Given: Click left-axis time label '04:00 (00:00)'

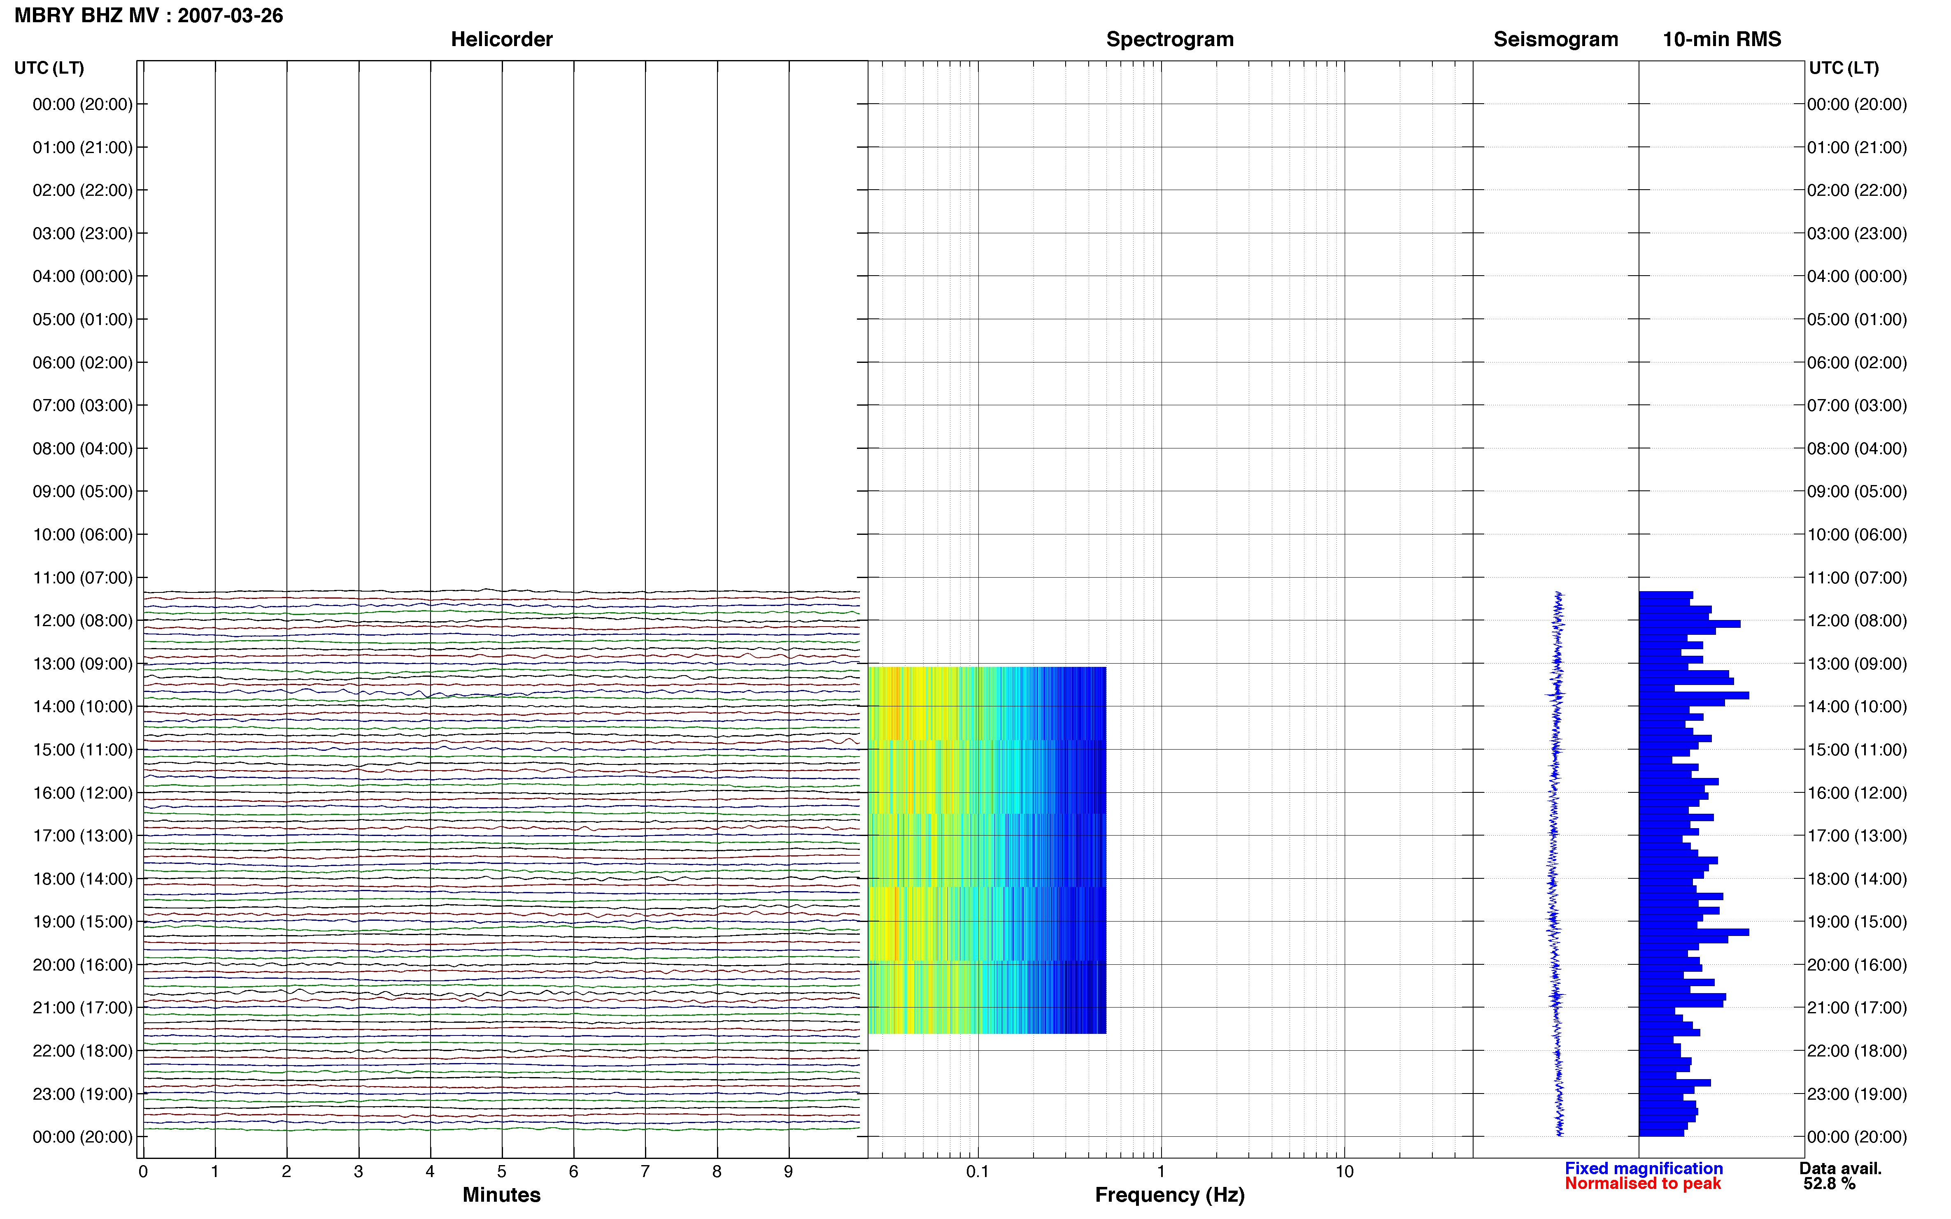Looking at the screenshot, I should coord(82,276).
